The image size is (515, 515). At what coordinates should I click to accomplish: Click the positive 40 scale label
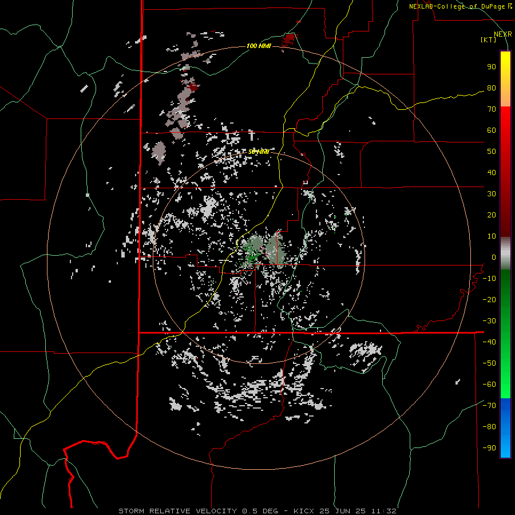coord(492,173)
